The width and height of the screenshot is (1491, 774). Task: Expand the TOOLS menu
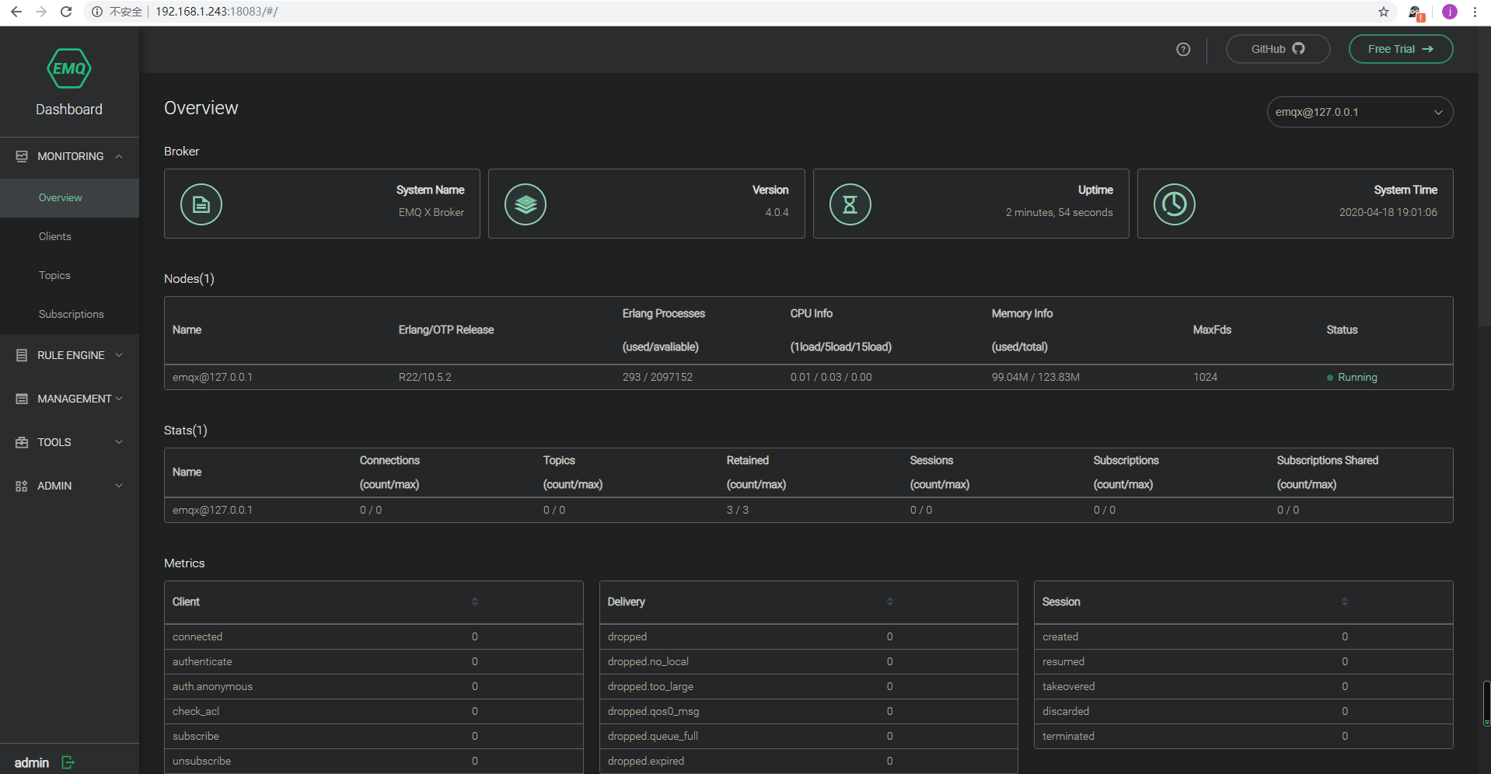[69, 442]
